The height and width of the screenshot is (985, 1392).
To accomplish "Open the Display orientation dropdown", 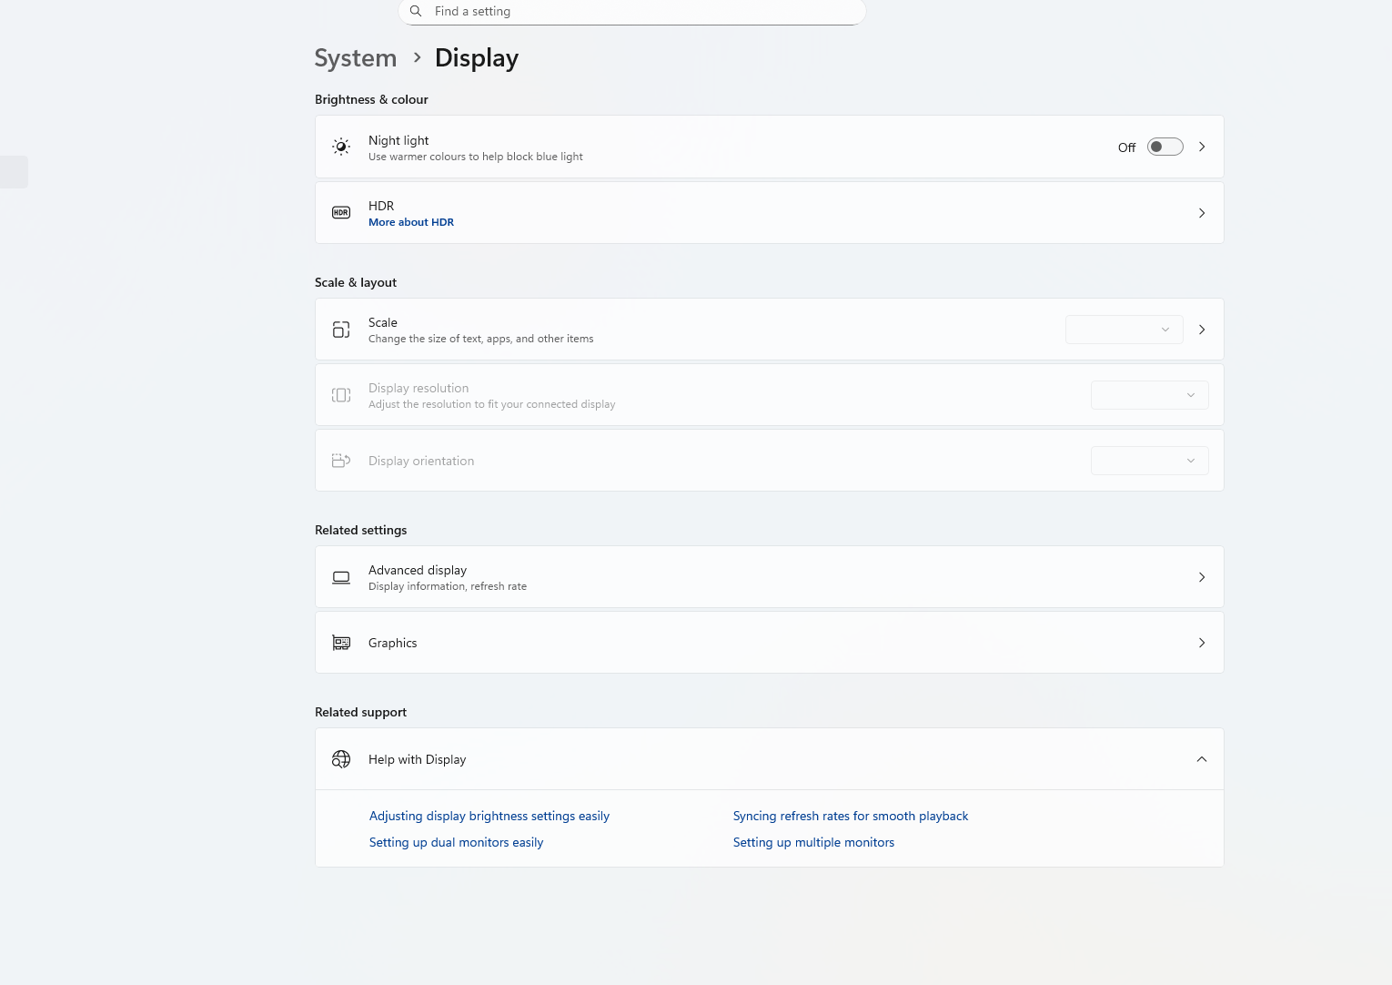I will (1150, 461).
